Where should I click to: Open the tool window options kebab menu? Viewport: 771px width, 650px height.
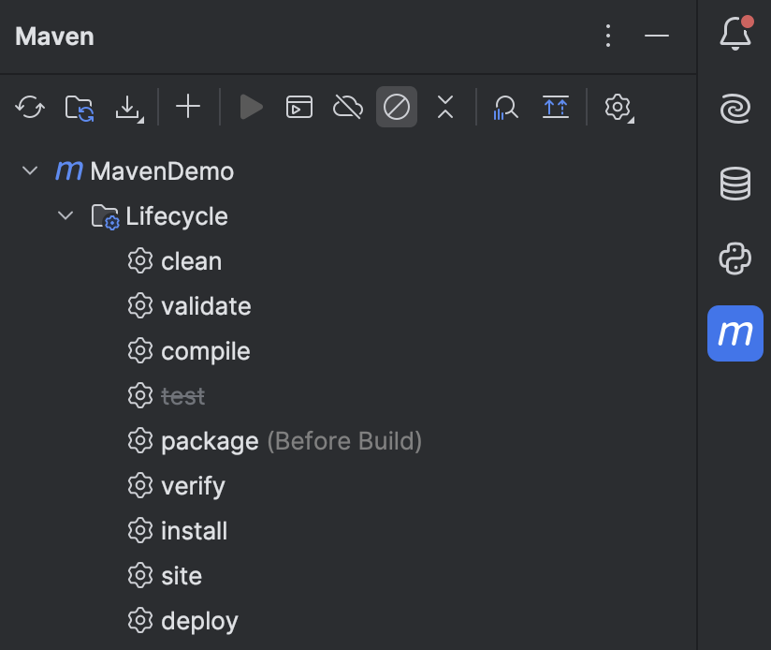pyautogui.click(x=607, y=36)
